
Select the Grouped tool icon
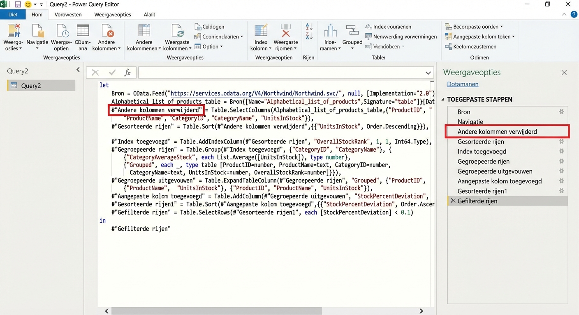click(352, 36)
